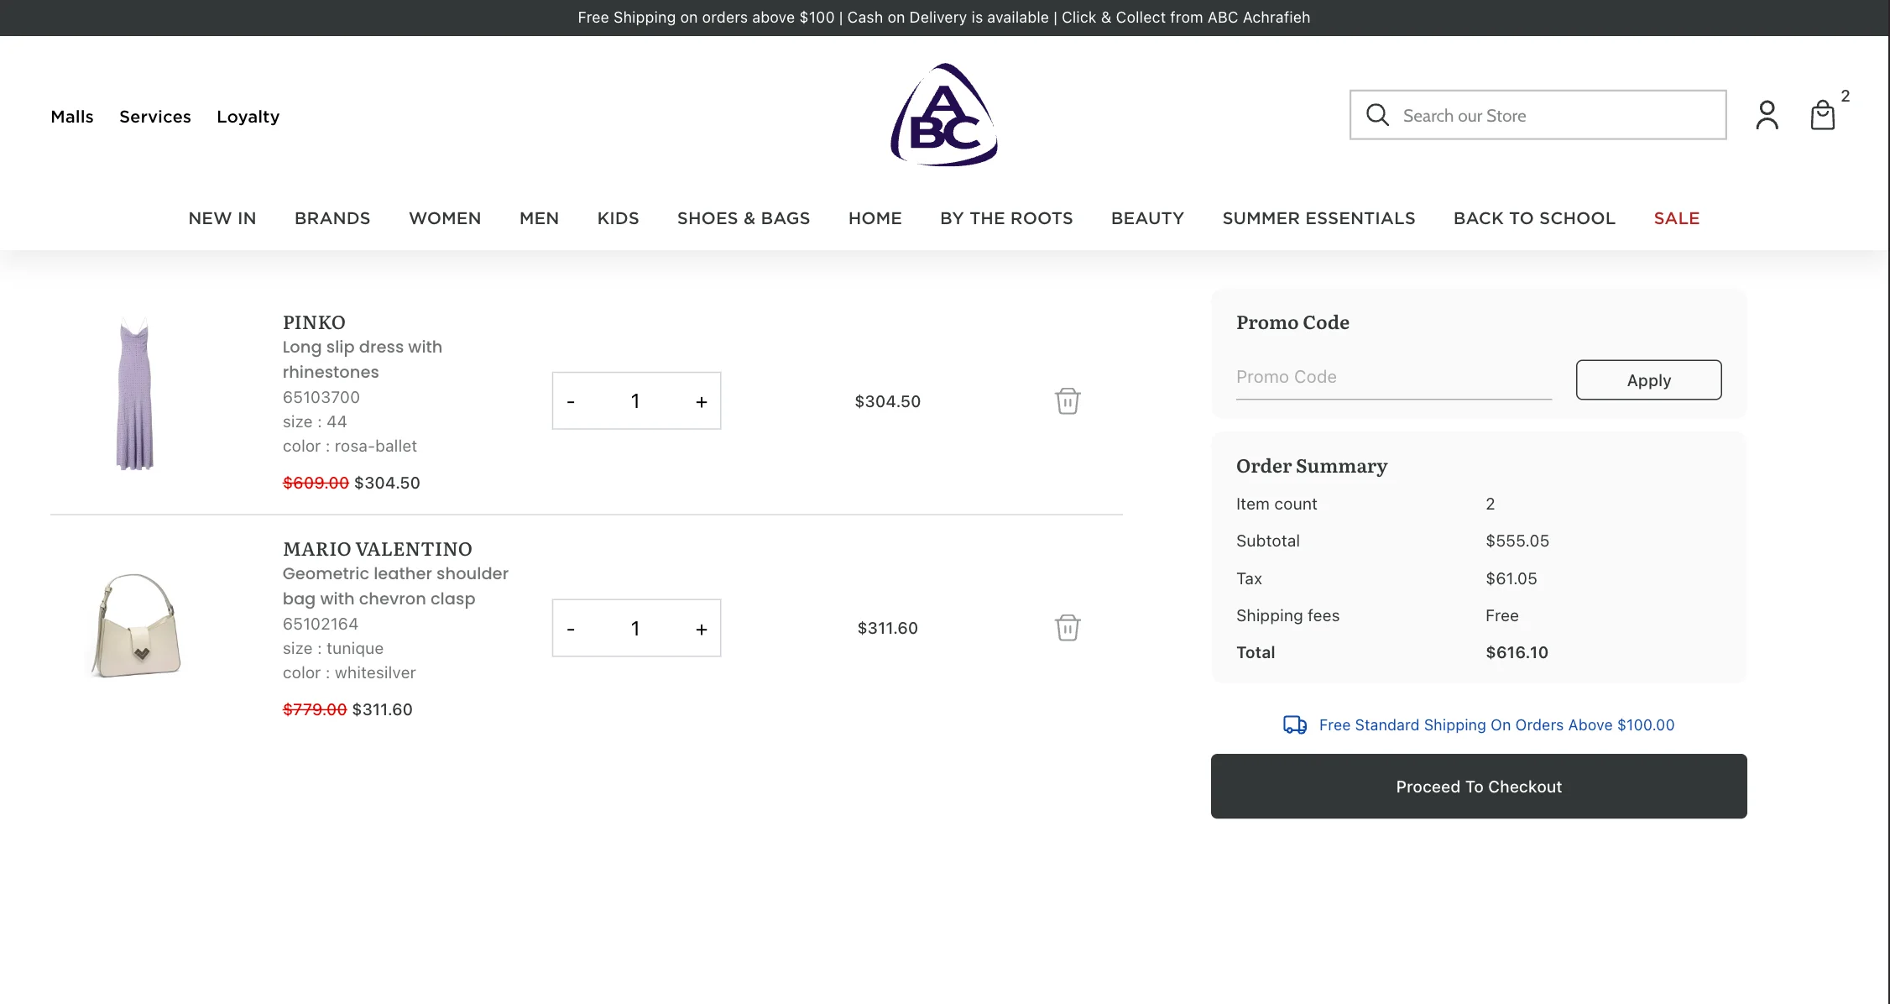Click the Search our Store field

point(1538,115)
